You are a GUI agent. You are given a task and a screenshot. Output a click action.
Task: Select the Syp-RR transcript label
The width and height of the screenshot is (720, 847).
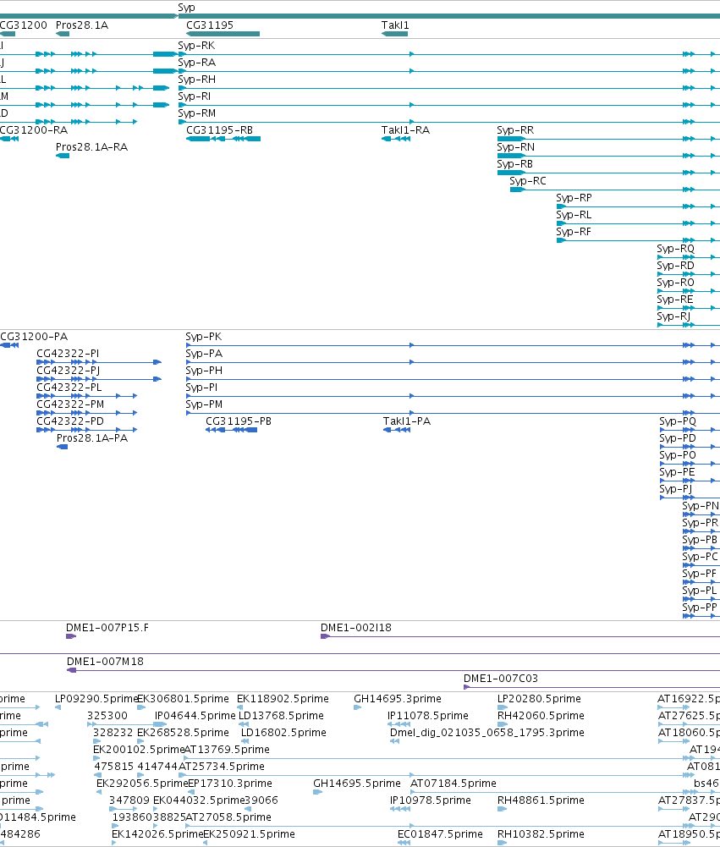click(x=515, y=129)
